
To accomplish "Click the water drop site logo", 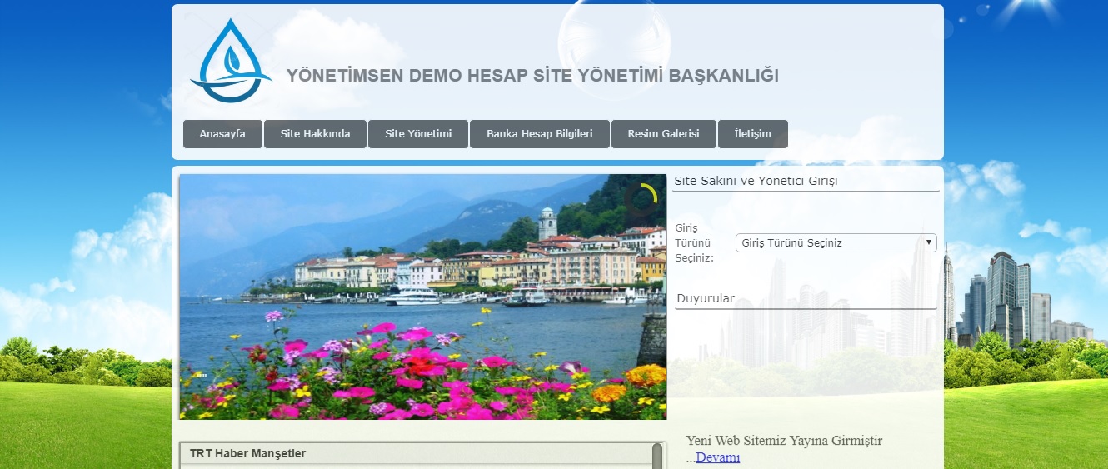I will point(231,61).
